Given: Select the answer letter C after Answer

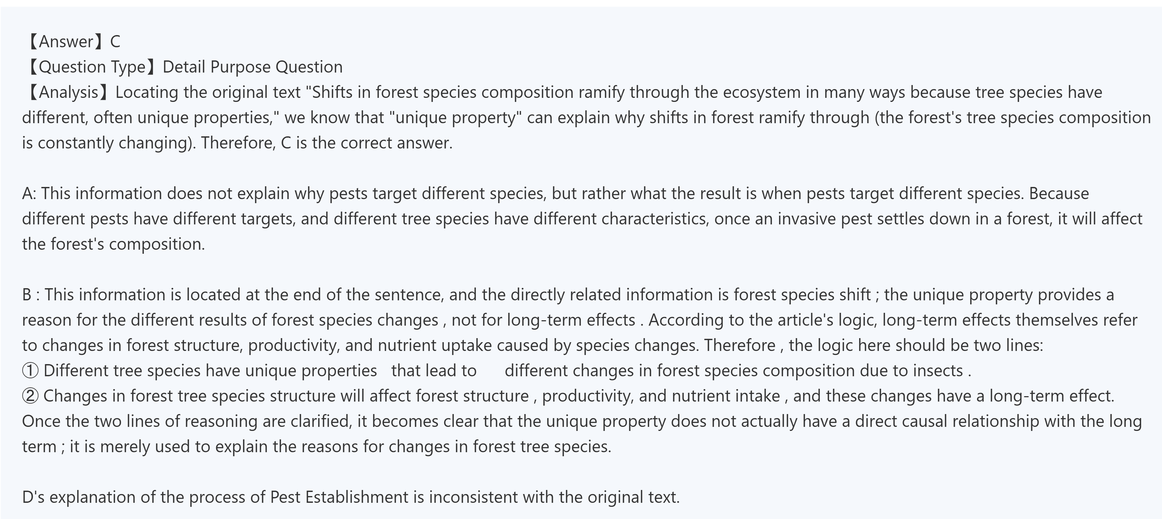Looking at the screenshot, I should click(x=115, y=42).
